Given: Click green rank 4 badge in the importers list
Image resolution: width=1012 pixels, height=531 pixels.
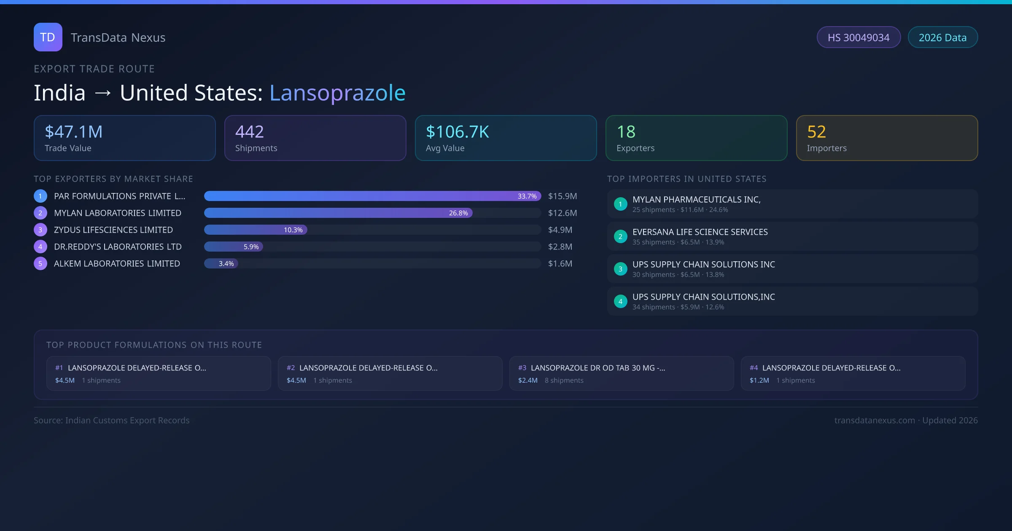Looking at the screenshot, I should [x=620, y=301].
